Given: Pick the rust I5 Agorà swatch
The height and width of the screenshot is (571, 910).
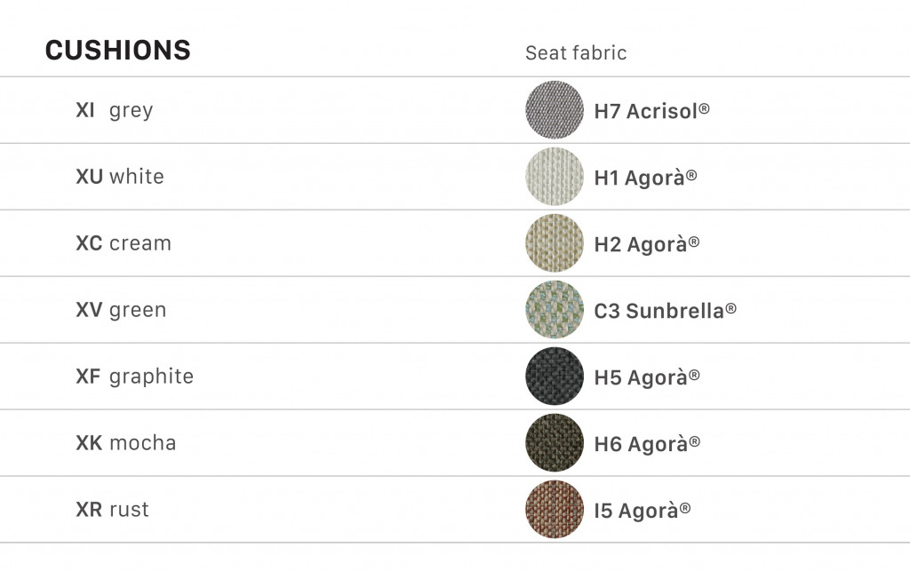Looking at the screenshot, I should click(555, 510).
